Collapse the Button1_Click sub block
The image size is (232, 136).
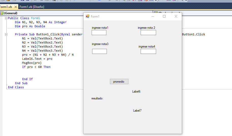(x=6, y=34)
